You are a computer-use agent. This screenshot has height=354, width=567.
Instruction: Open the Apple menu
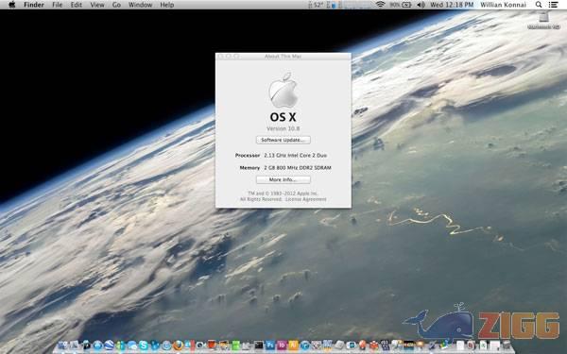11,5
